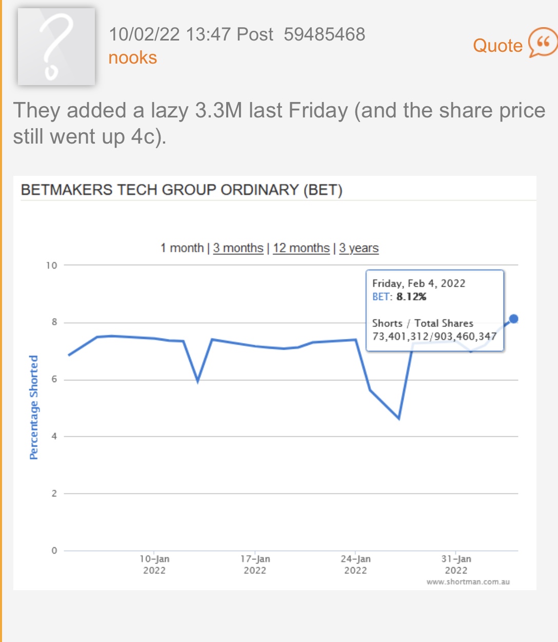Screen dimensions: 558x642
Task: Click the 31-Jan 2022 axis label
Action: tap(456, 565)
